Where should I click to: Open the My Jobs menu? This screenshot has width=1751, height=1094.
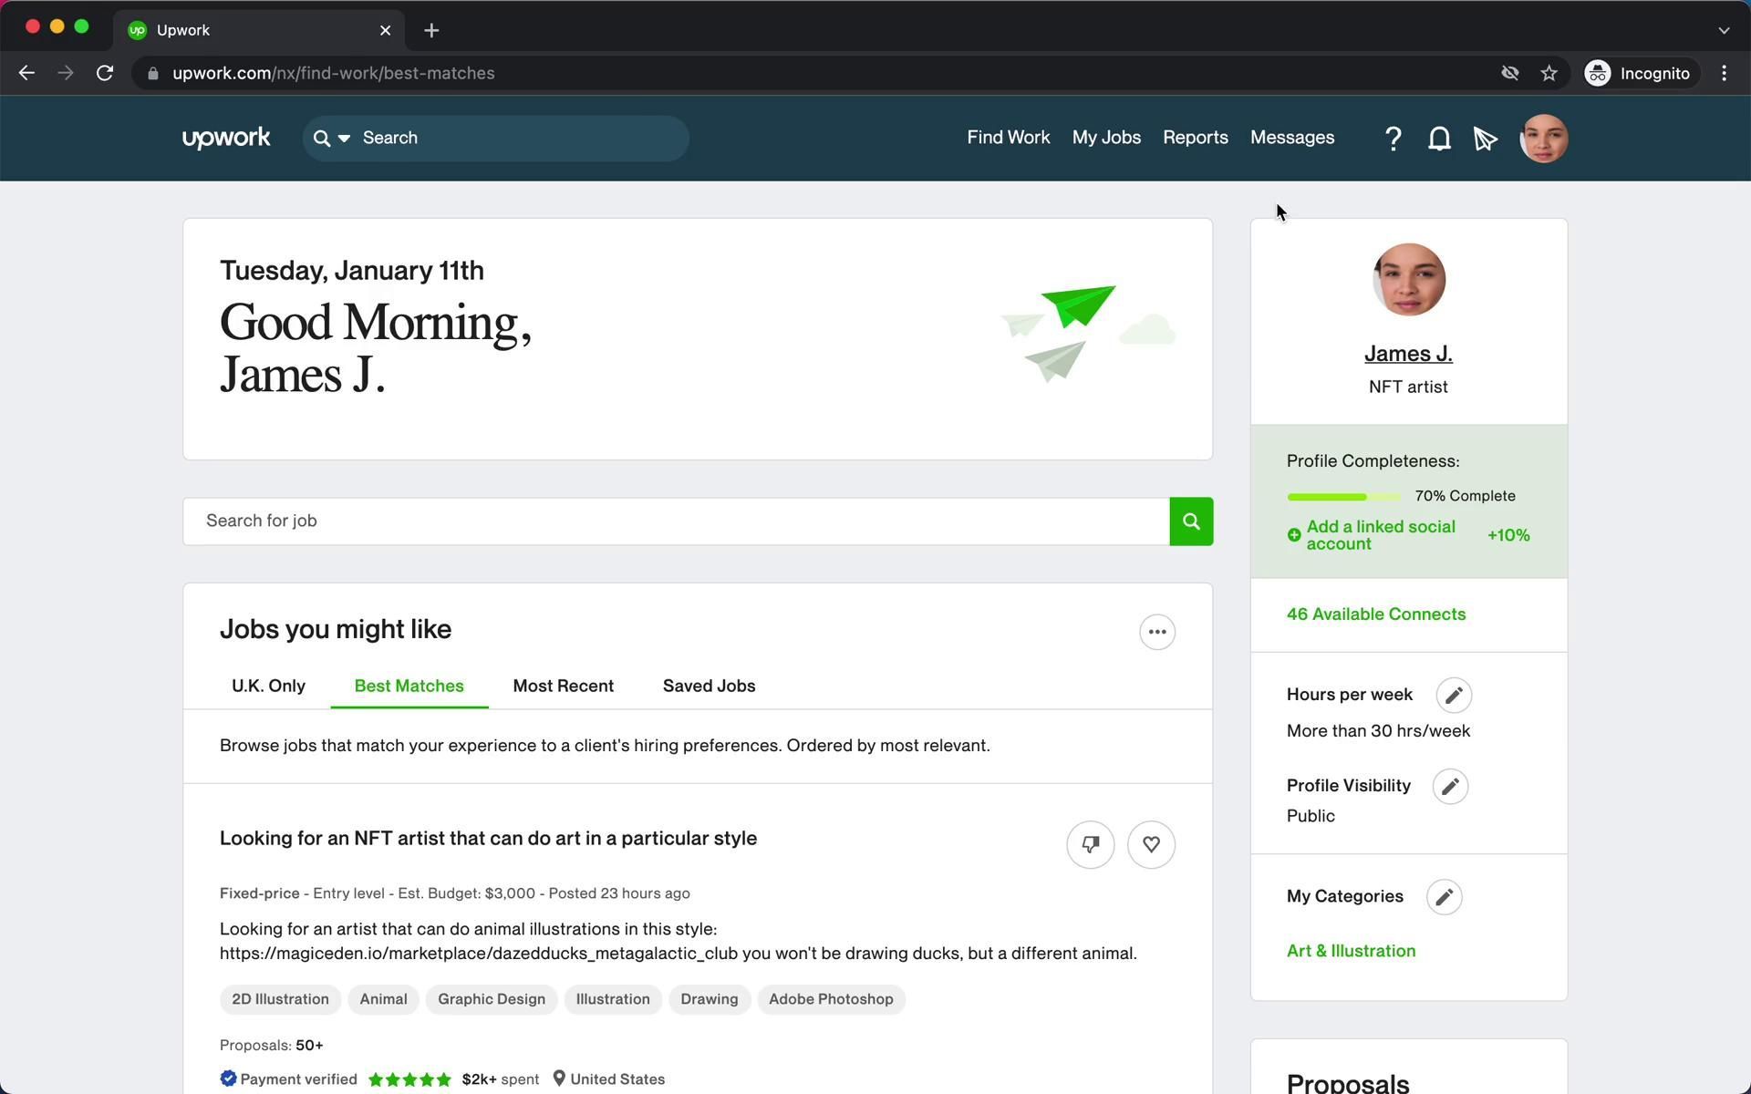1106,138
